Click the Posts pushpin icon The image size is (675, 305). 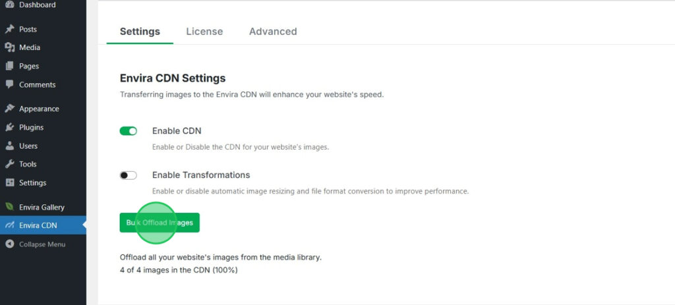(x=9, y=29)
